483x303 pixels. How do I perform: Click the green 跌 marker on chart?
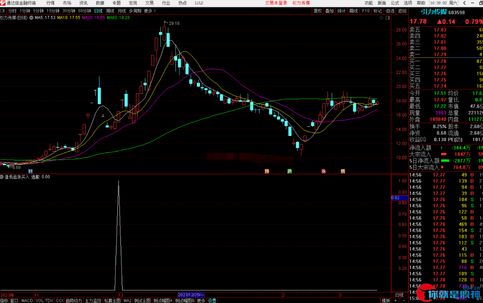pyautogui.click(x=290, y=171)
